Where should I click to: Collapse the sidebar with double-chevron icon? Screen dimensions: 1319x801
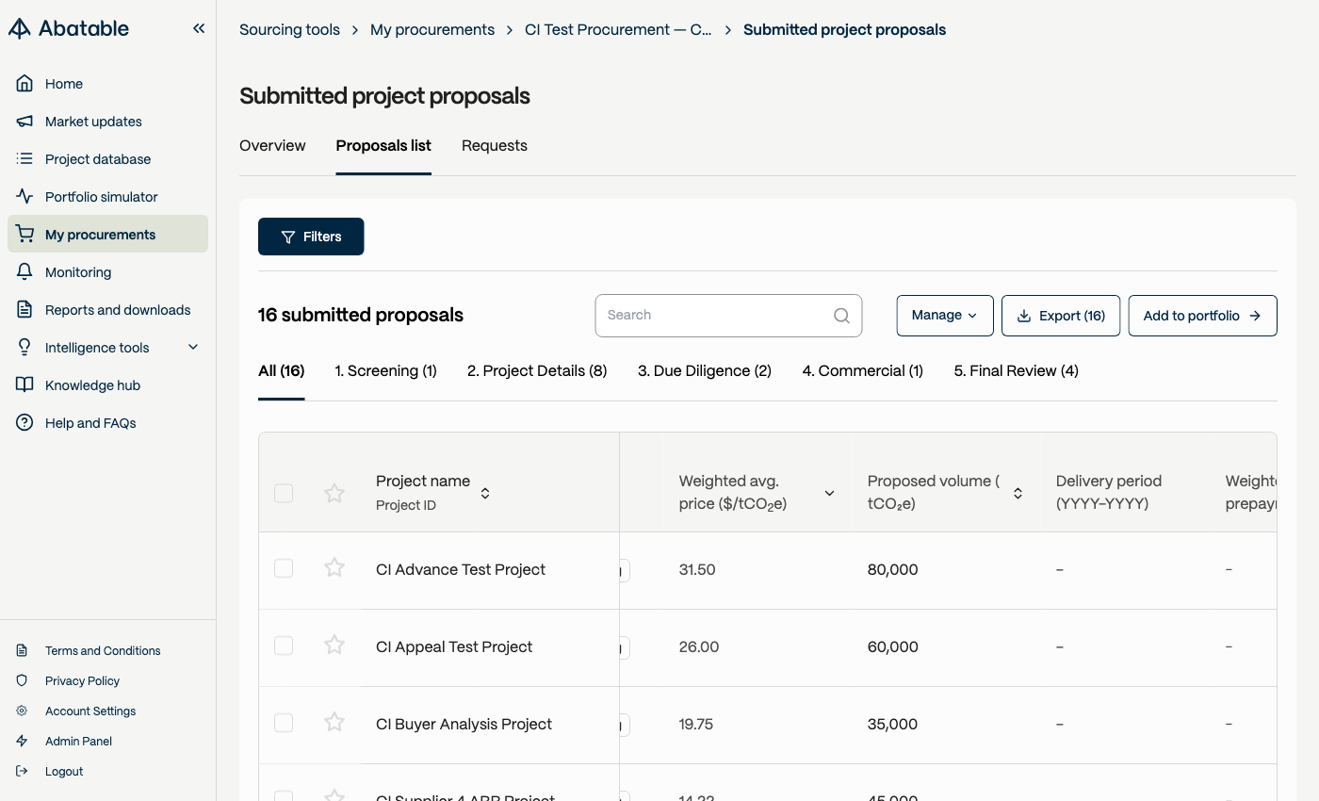pyautogui.click(x=199, y=28)
